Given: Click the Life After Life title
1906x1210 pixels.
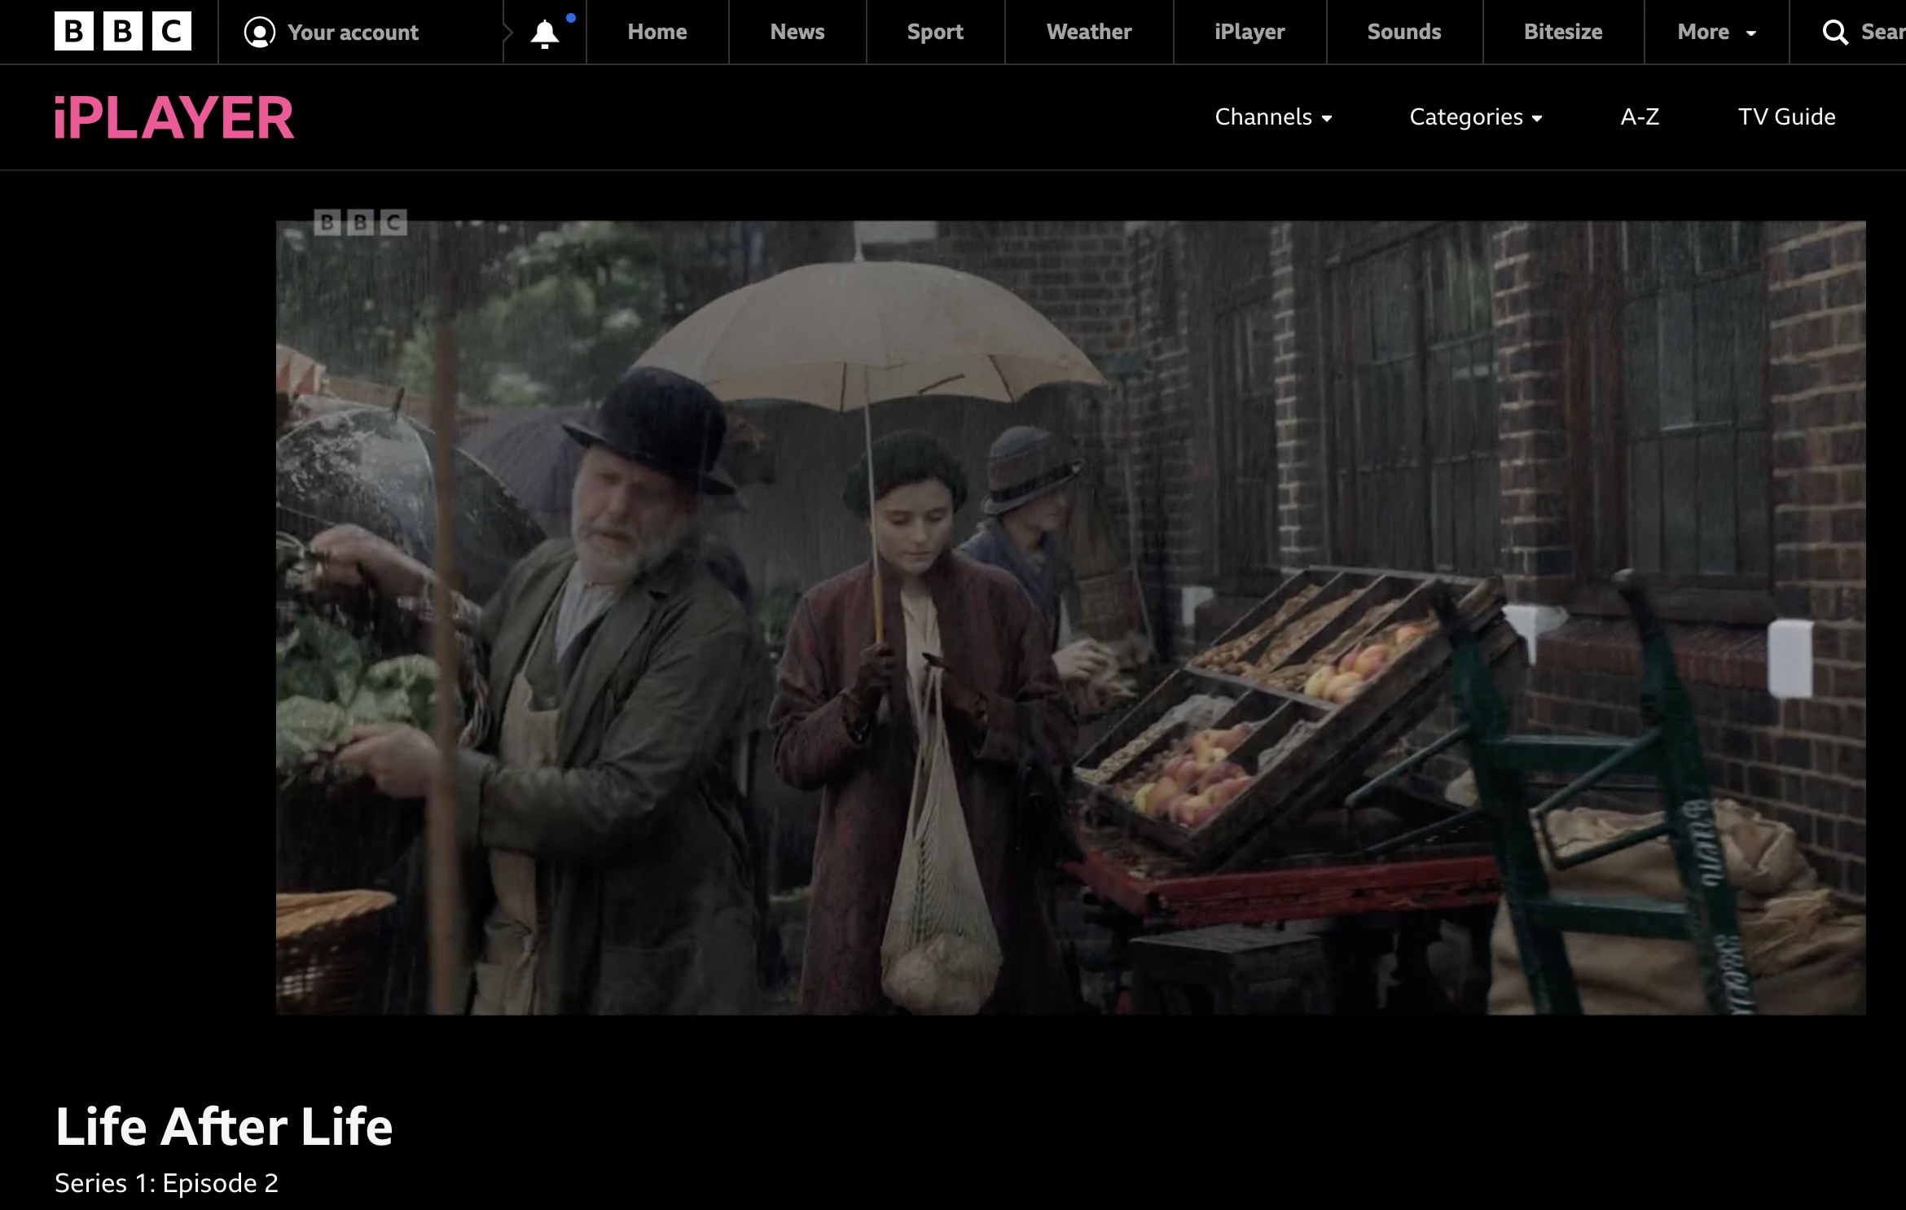Looking at the screenshot, I should coord(224,1127).
